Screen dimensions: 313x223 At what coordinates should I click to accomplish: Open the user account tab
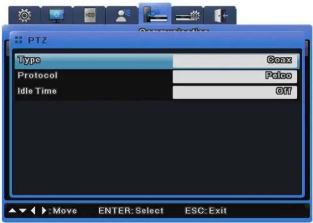[x=122, y=15]
